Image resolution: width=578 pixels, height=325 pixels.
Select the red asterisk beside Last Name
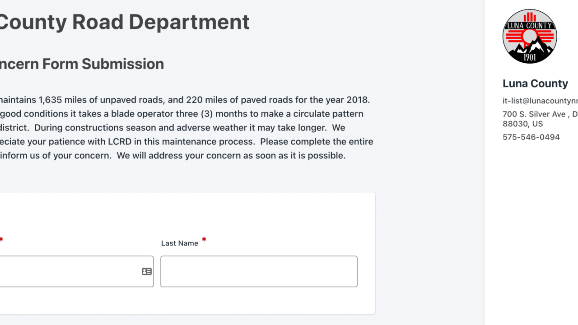click(x=204, y=240)
